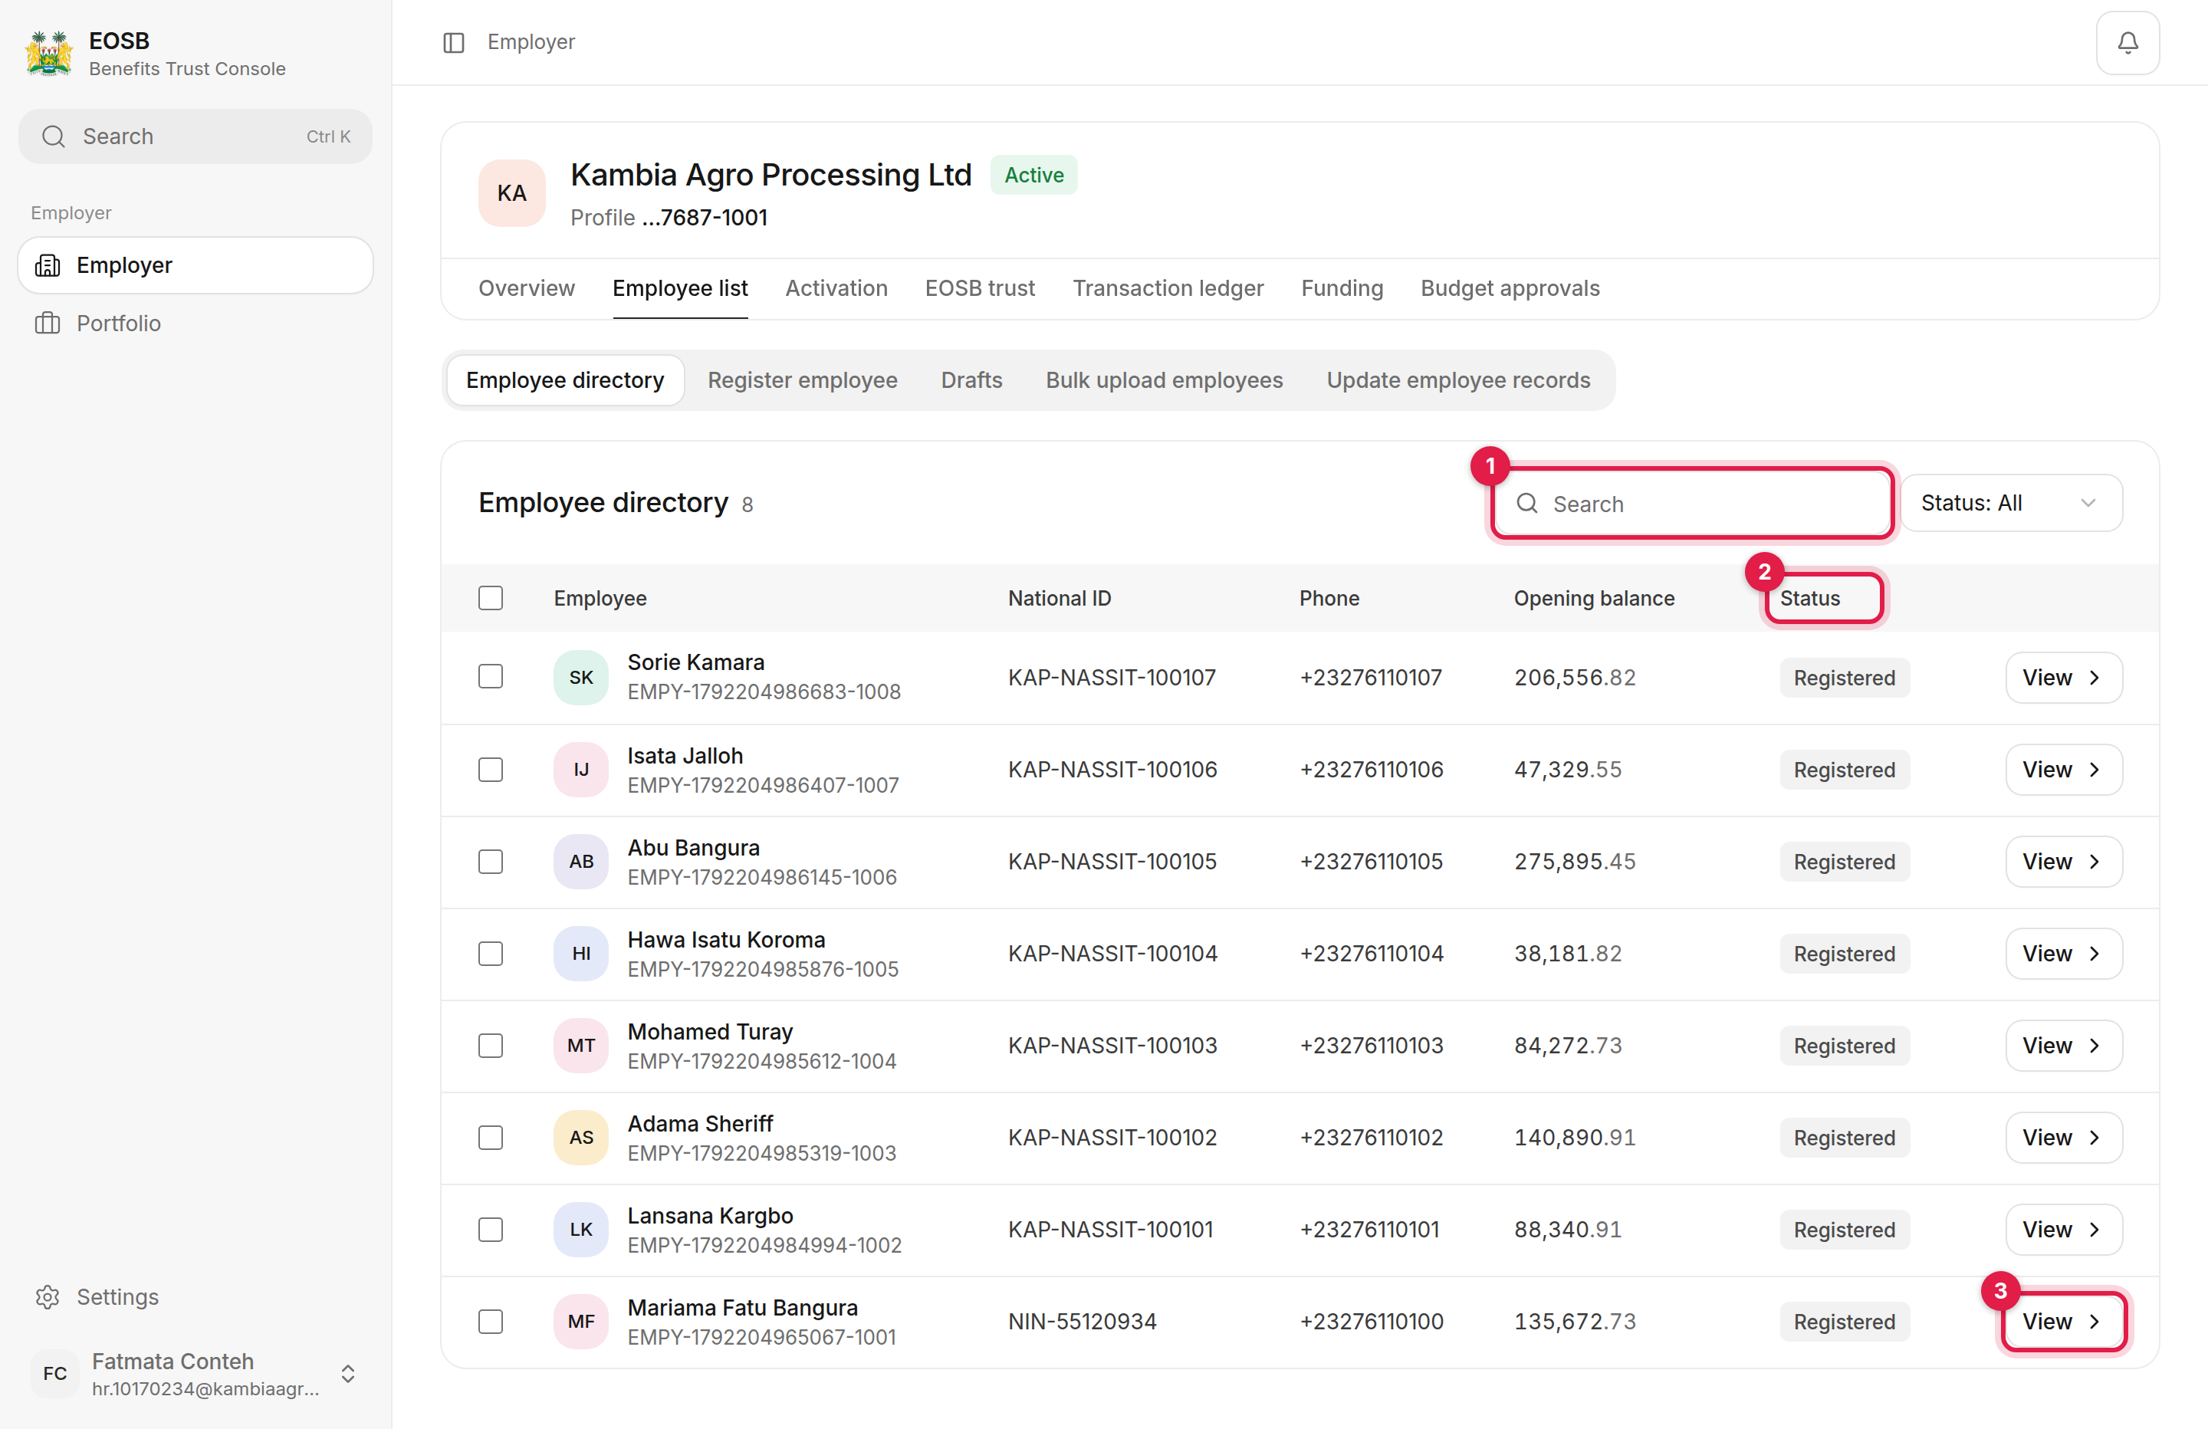Viewport: 2208px width, 1429px height.
Task: Click the employee directory search field
Action: (x=1693, y=503)
